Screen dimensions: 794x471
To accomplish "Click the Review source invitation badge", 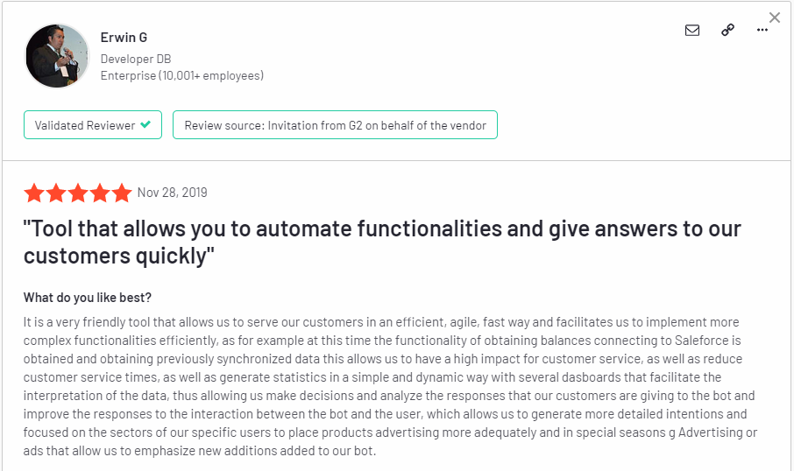I will coord(336,125).
